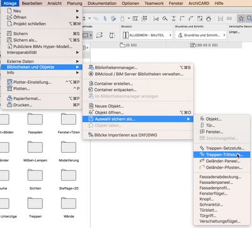Choose Fassadenabdeckung...
Screen dimensions: 252x228
(222, 177)
